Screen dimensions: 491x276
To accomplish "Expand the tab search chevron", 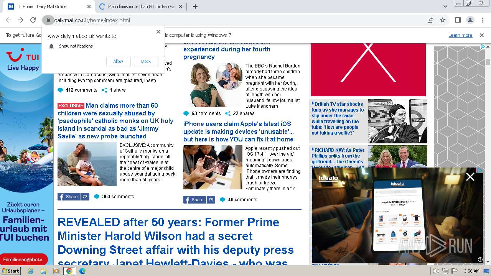I will 445,7.
